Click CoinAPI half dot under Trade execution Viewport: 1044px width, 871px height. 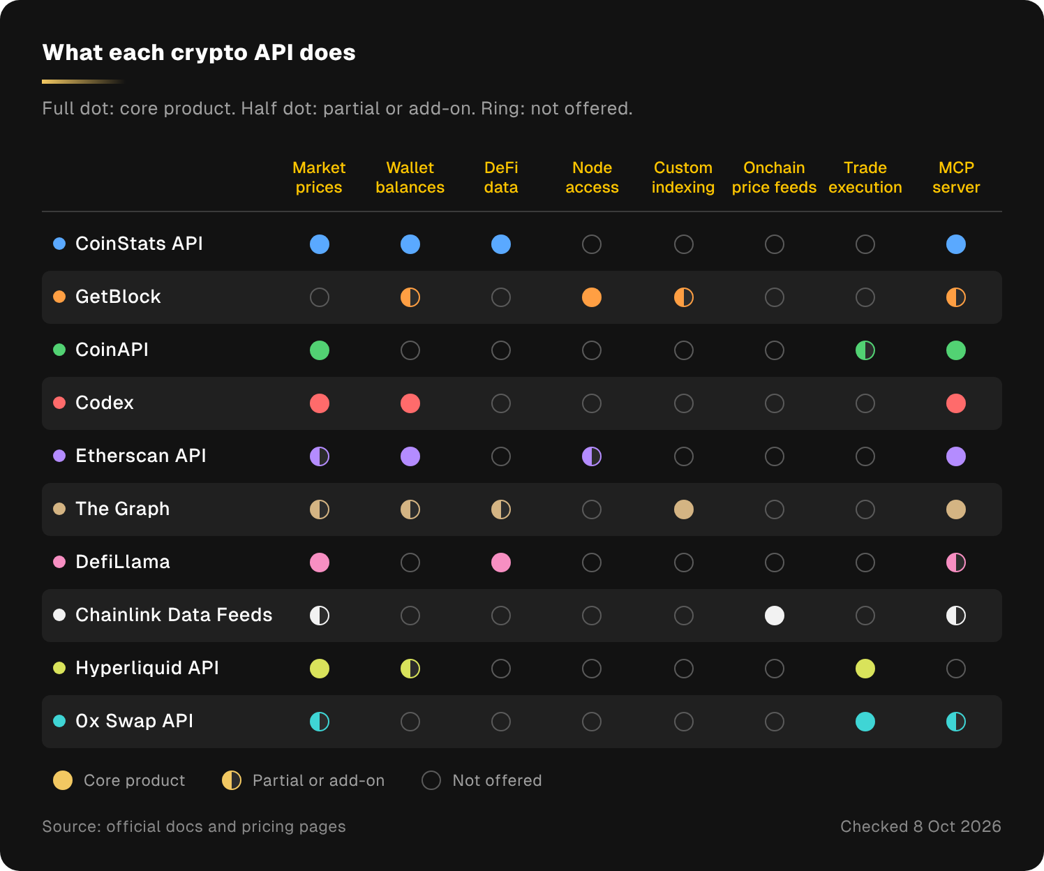pyautogui.click(x=865, y=350)
